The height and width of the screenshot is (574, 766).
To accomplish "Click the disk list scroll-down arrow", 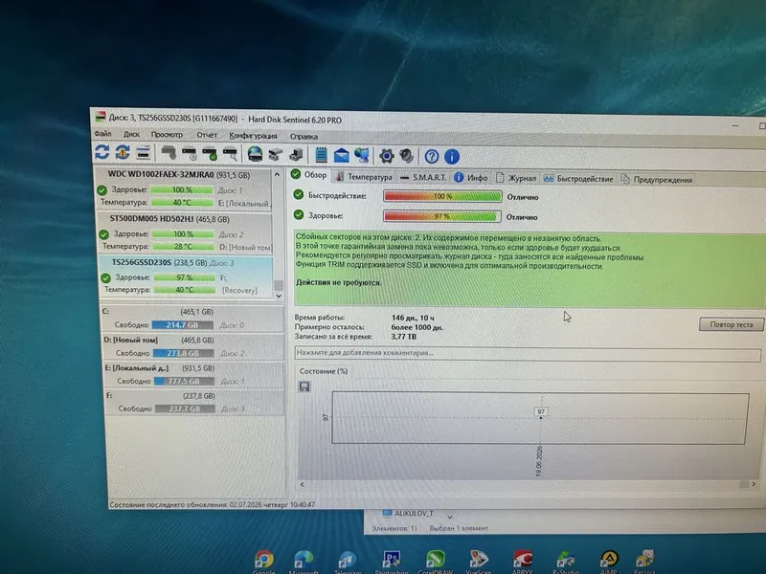I will pyautogui.click(x=279, y=296).
